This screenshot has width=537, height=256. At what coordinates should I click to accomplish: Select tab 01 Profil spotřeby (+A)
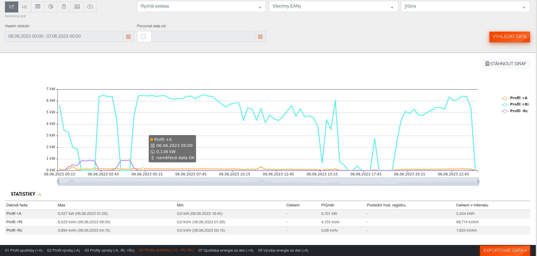[x=24, y=250]
